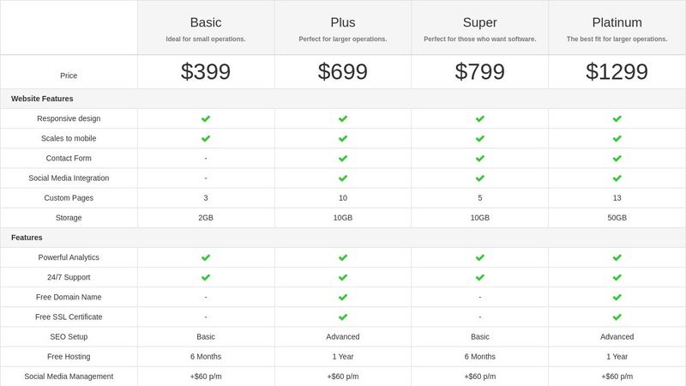
Task: Click Platinum plan 50GB storage cell
Action: [x=617, y=218]
